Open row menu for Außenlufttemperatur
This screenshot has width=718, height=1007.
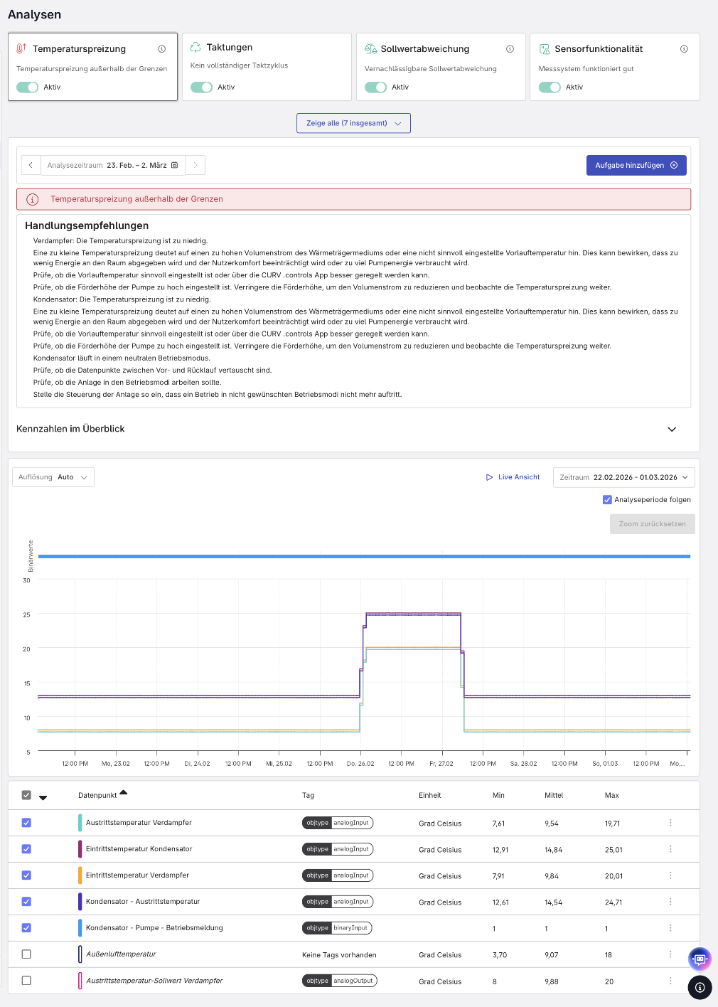(x=670, y=954)
